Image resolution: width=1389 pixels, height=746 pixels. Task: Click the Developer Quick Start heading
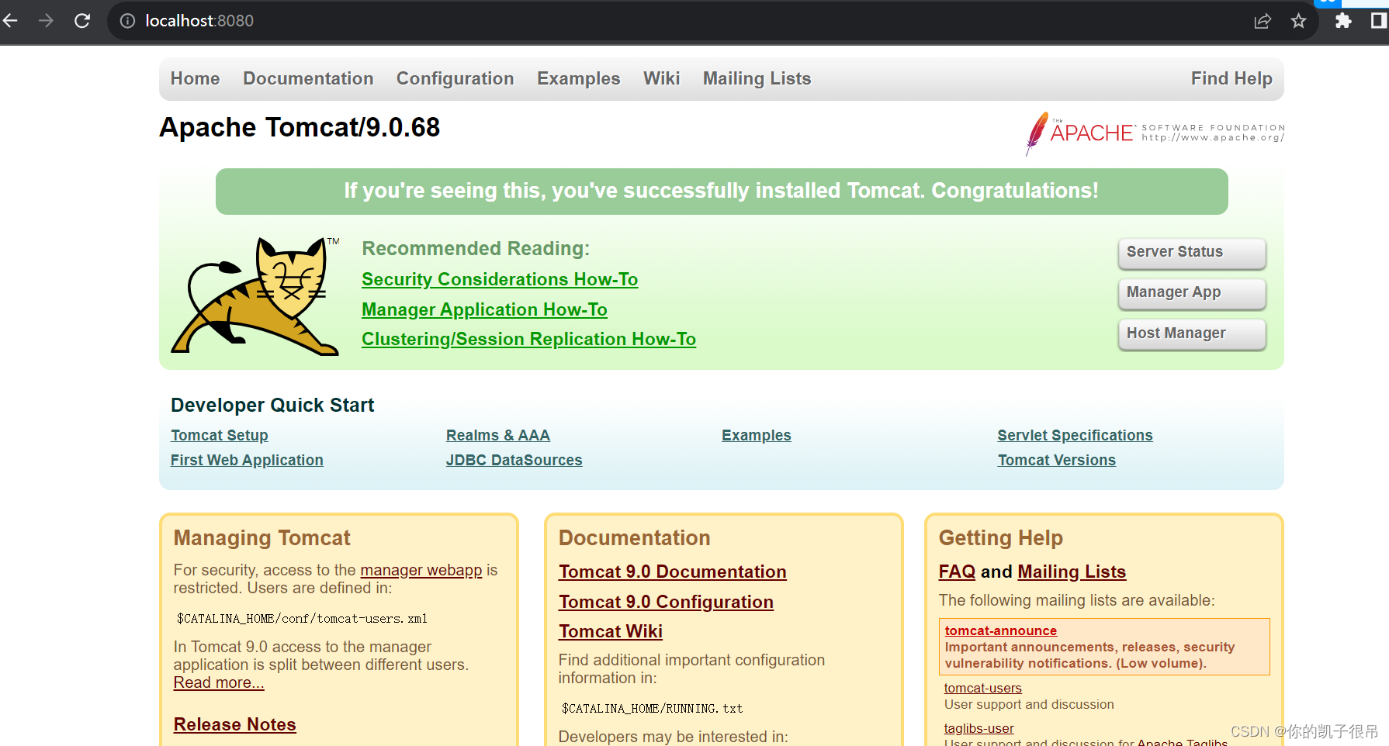click(x=272, y=405)
